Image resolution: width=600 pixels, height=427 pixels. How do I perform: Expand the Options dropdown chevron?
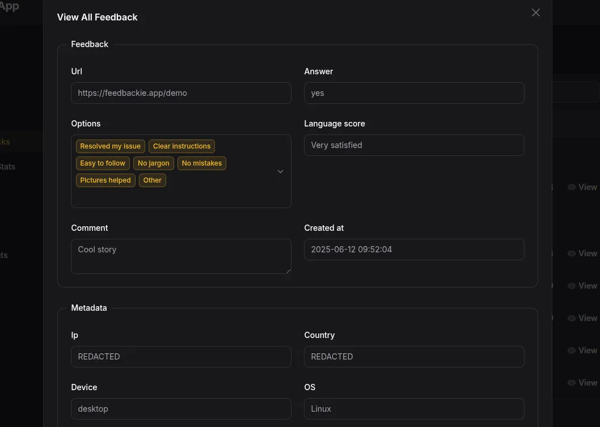click(x=280, y=171)
